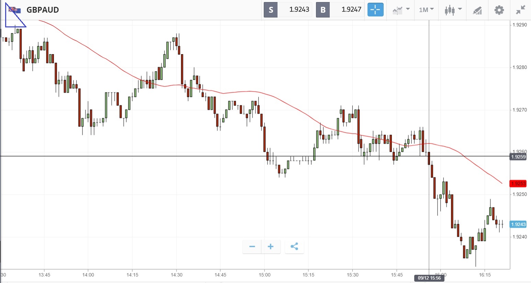Screen dimensions: 531x283
Task: Zoom in with the plus button
Action: click(x=271, y=247)
